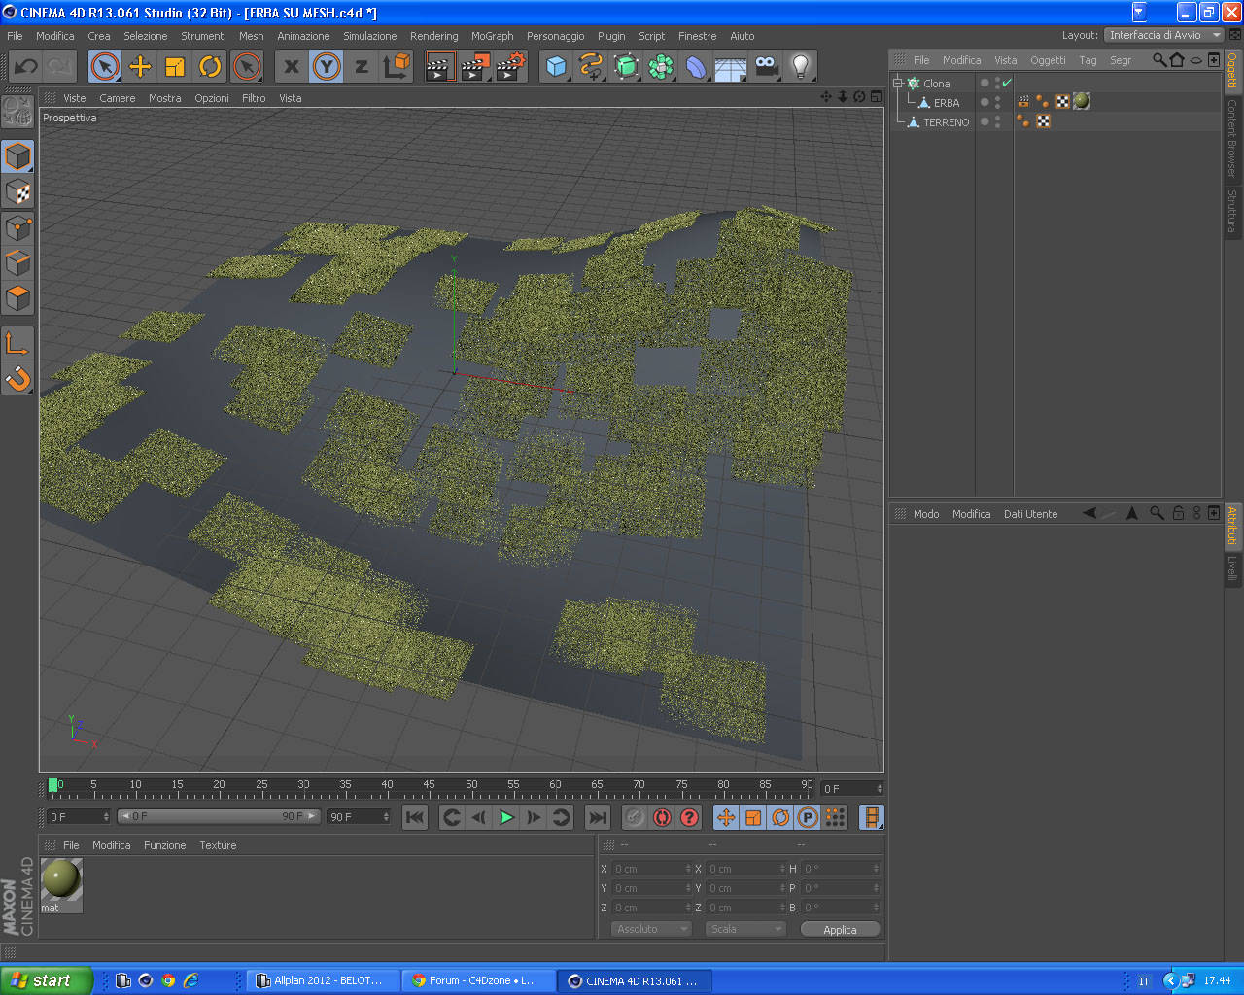Open the Simulazione menu
The image size is (1244, 995).
coord(369,36)
